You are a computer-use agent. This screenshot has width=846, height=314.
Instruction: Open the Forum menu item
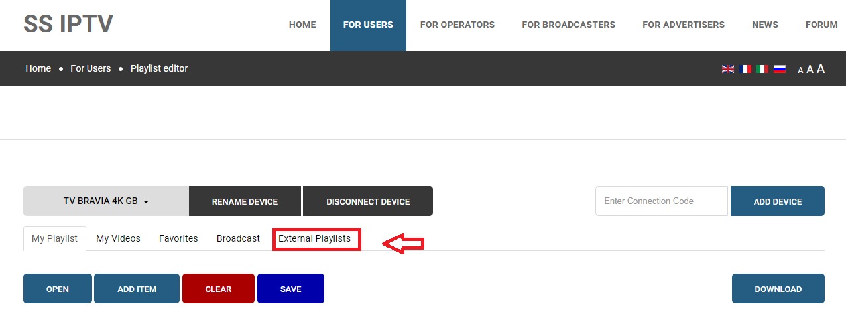(x=821, y=25)
